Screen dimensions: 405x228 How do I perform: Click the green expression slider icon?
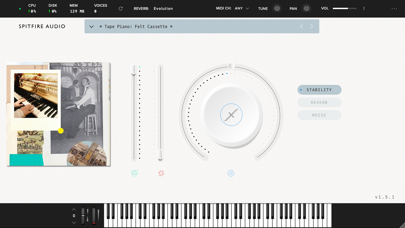134,173
